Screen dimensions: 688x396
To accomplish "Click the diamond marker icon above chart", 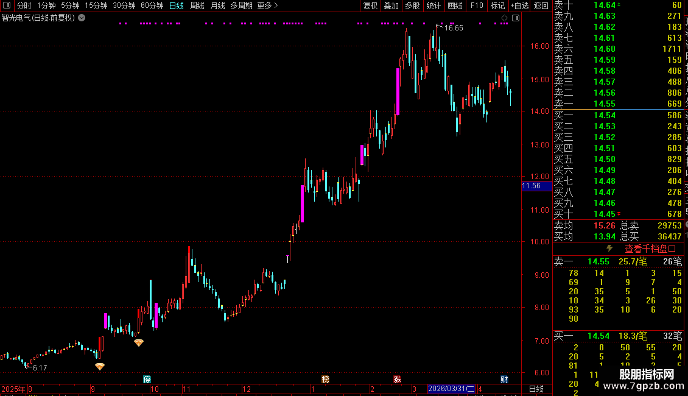I will (x=504, y=18).
